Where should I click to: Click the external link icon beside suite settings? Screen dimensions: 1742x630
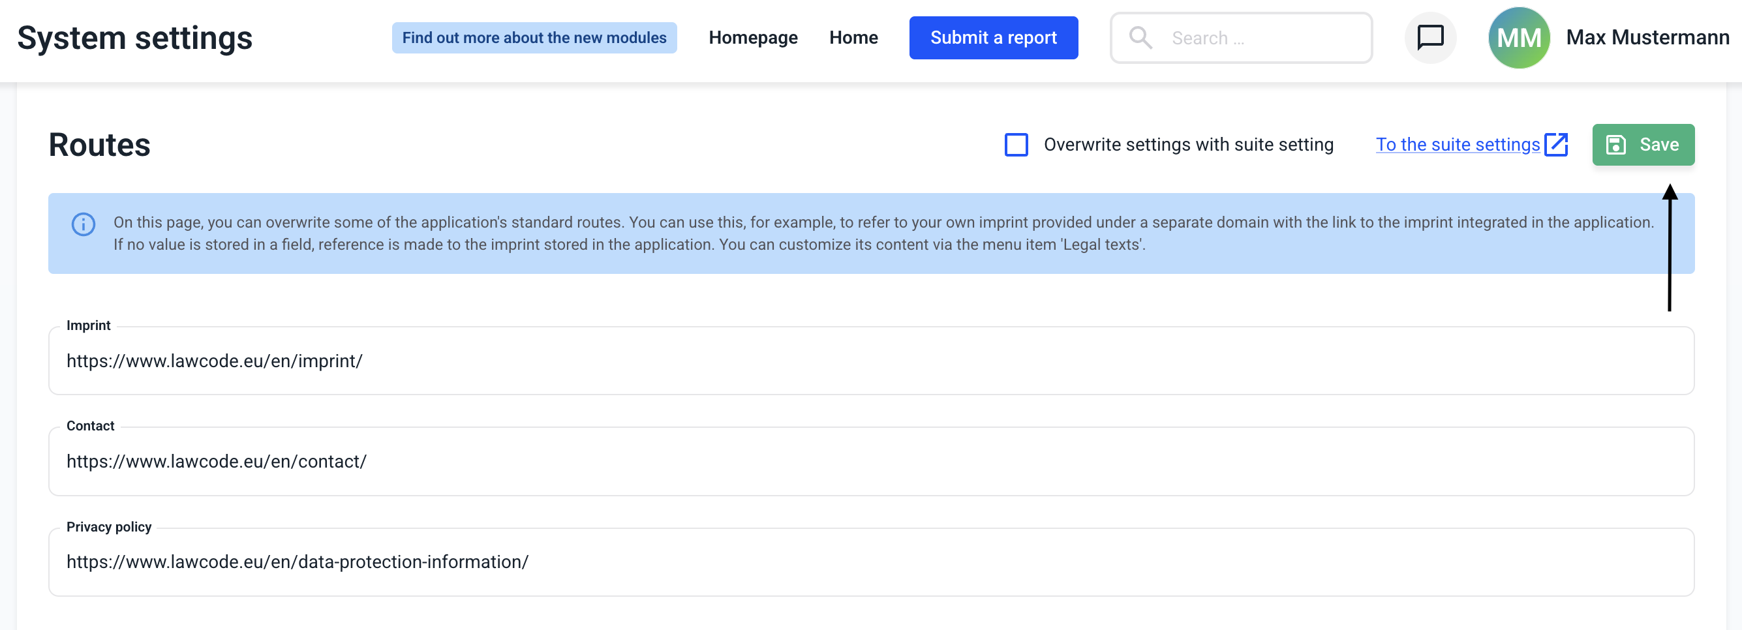click(x=1556, y=145)
